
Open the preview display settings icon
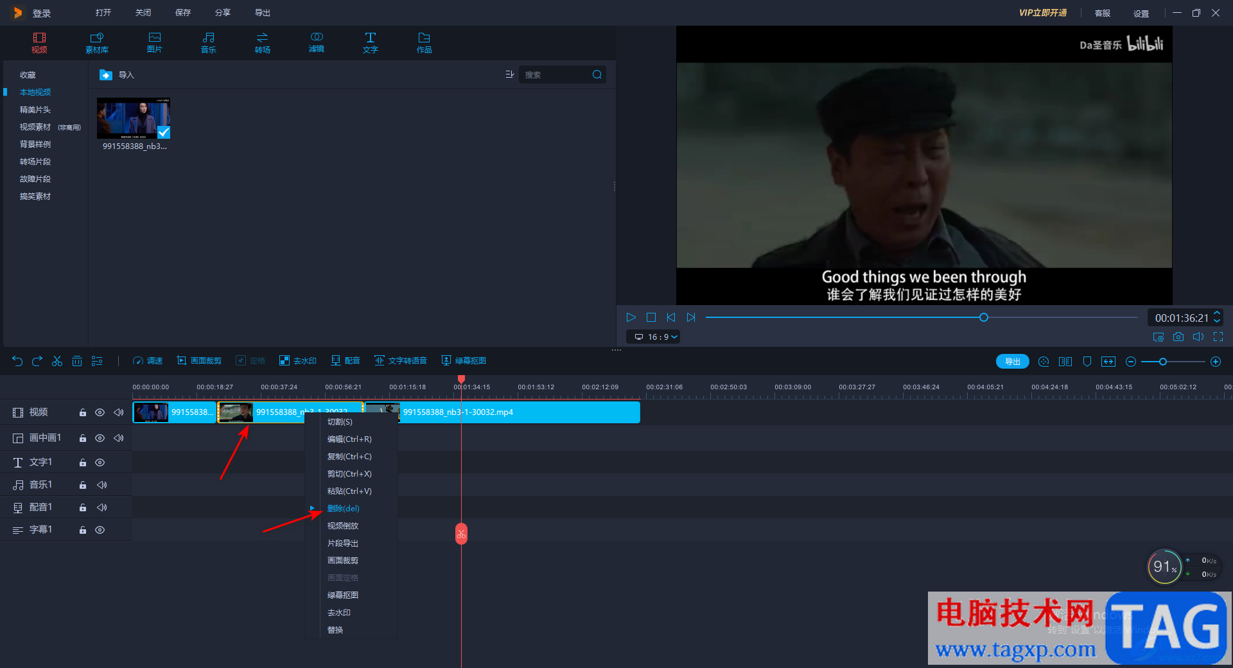point(1159,337)
